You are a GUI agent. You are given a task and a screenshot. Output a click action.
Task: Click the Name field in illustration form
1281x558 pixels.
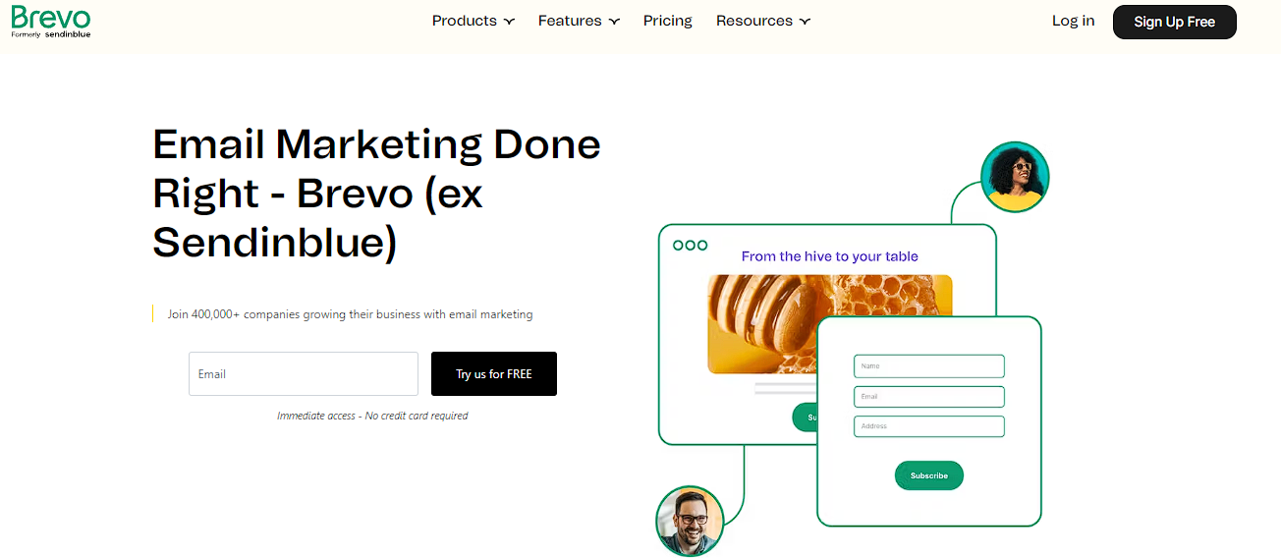point(929,366)
